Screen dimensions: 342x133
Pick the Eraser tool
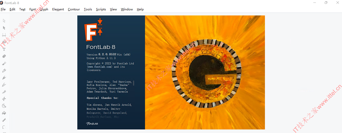click(x=4, y=56)
